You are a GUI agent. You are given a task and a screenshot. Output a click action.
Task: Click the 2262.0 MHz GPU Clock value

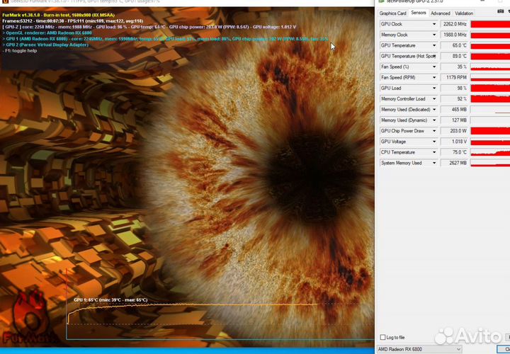click(x=454, y=24)
